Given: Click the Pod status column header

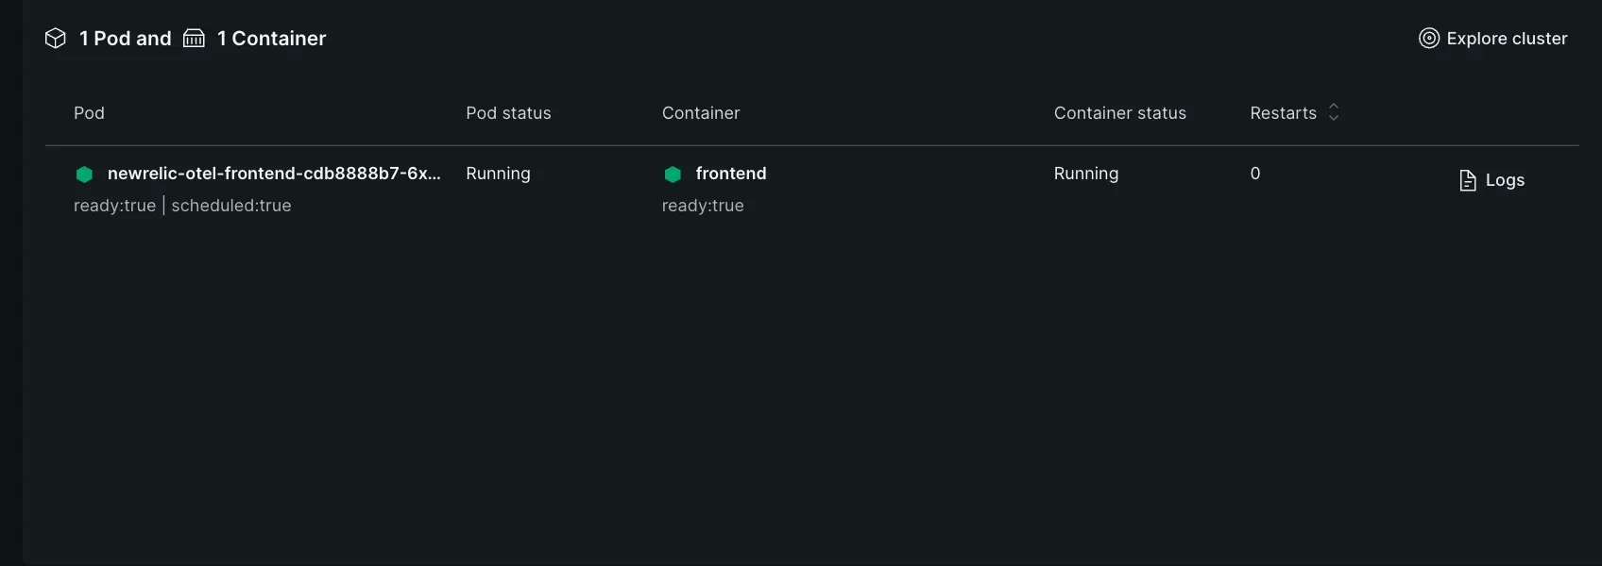Looking at the screenshot, I should click(x=508, y=113).
